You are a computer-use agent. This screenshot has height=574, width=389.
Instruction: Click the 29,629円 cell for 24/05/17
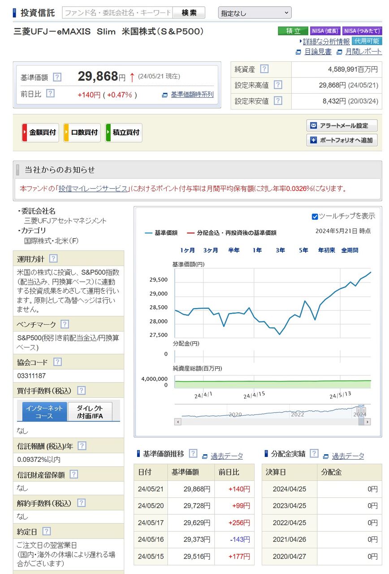tap(191, 522)
